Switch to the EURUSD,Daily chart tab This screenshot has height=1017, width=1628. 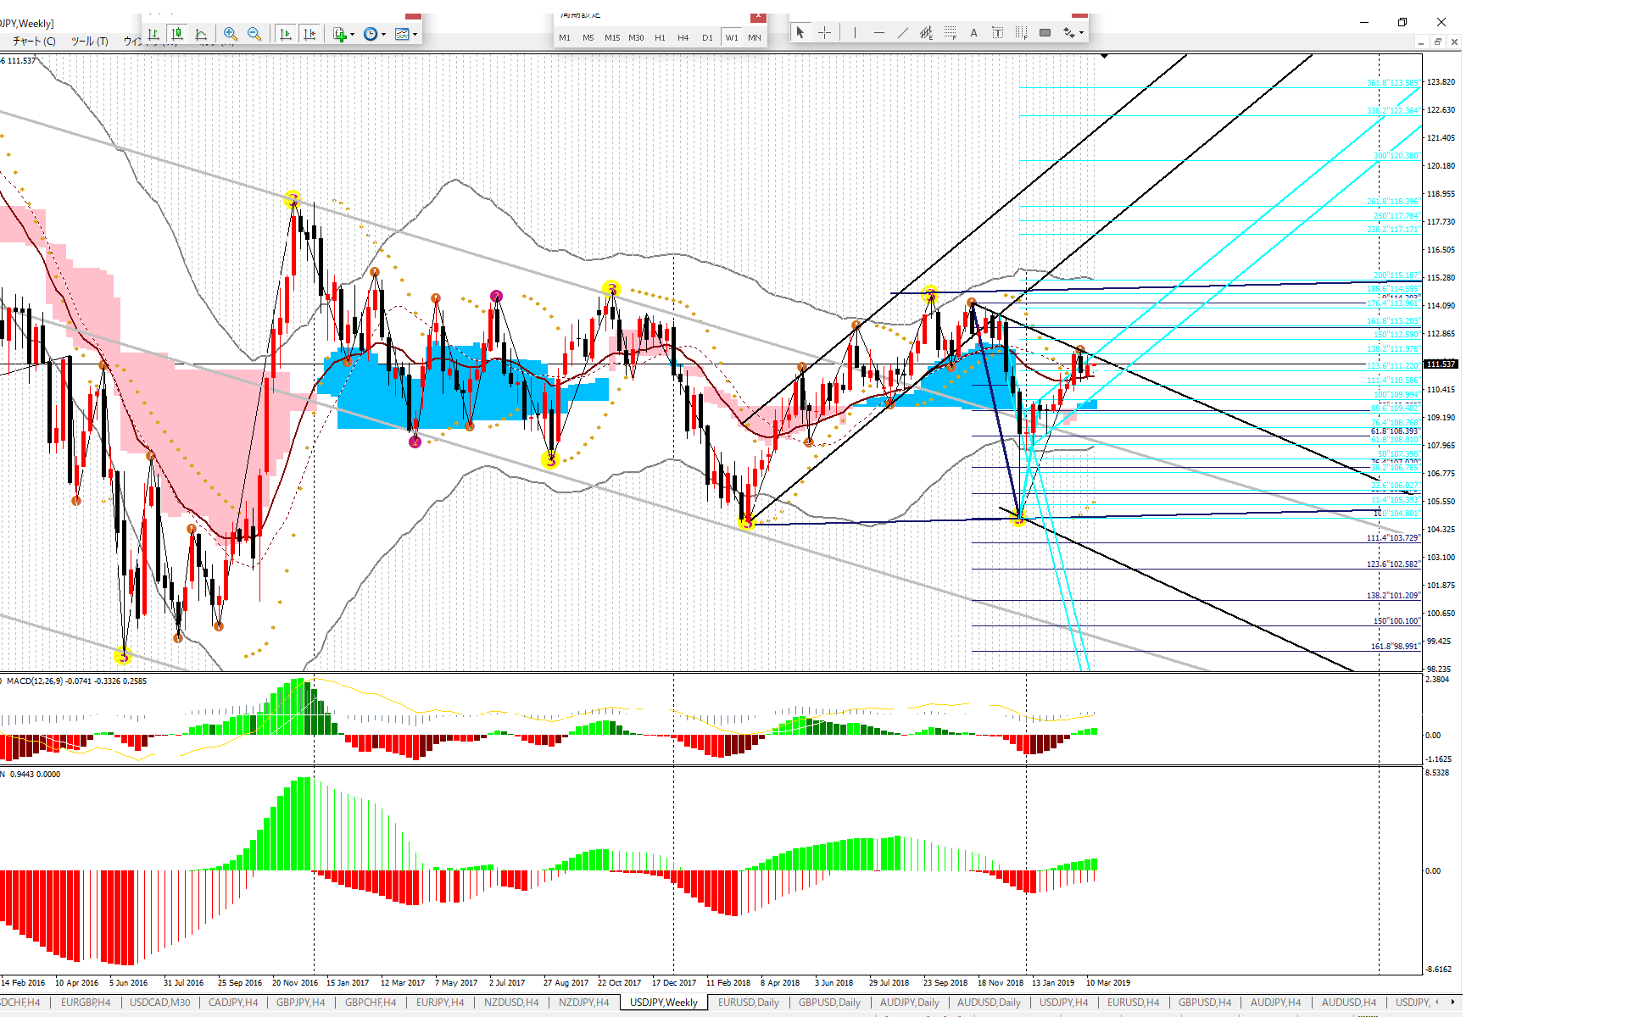click(x=748, y=1003)
